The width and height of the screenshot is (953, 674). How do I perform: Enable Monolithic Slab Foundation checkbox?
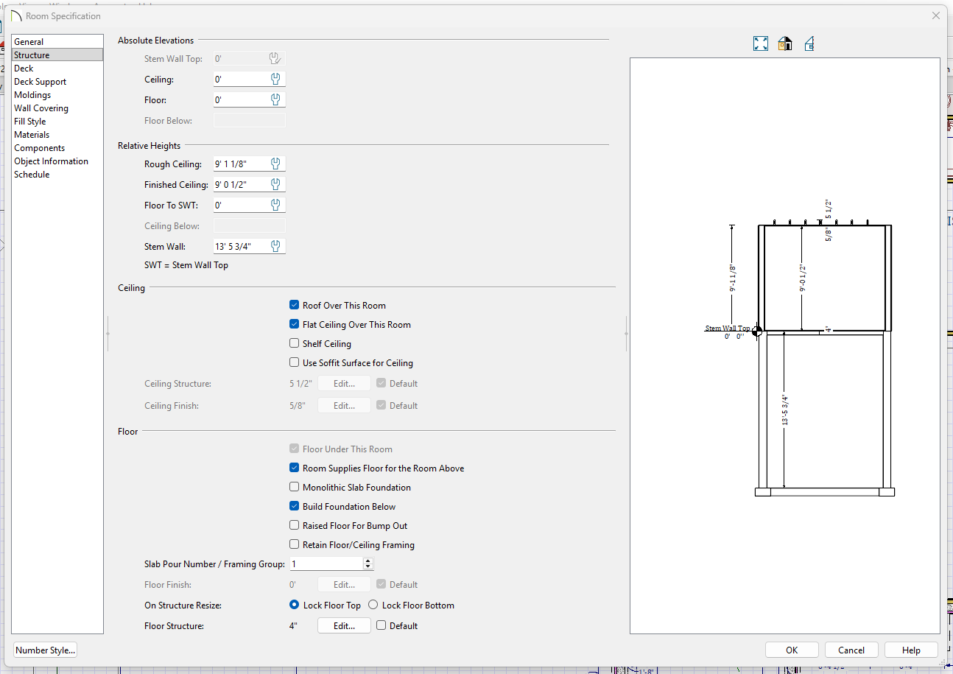coord(295,488)
